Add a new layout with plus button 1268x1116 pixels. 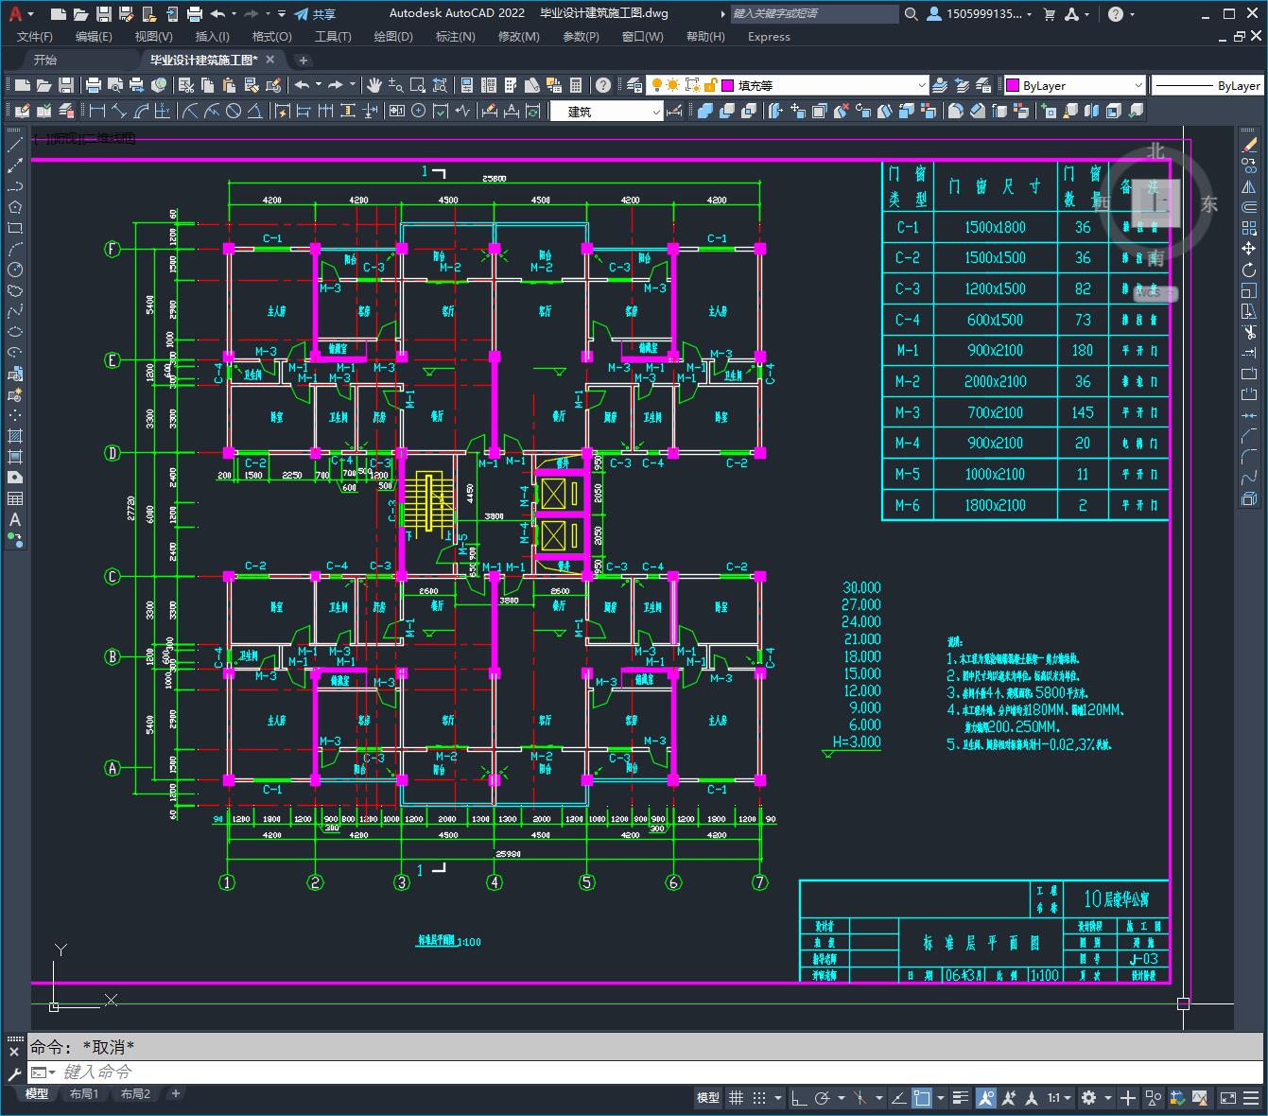[175, 1093]
